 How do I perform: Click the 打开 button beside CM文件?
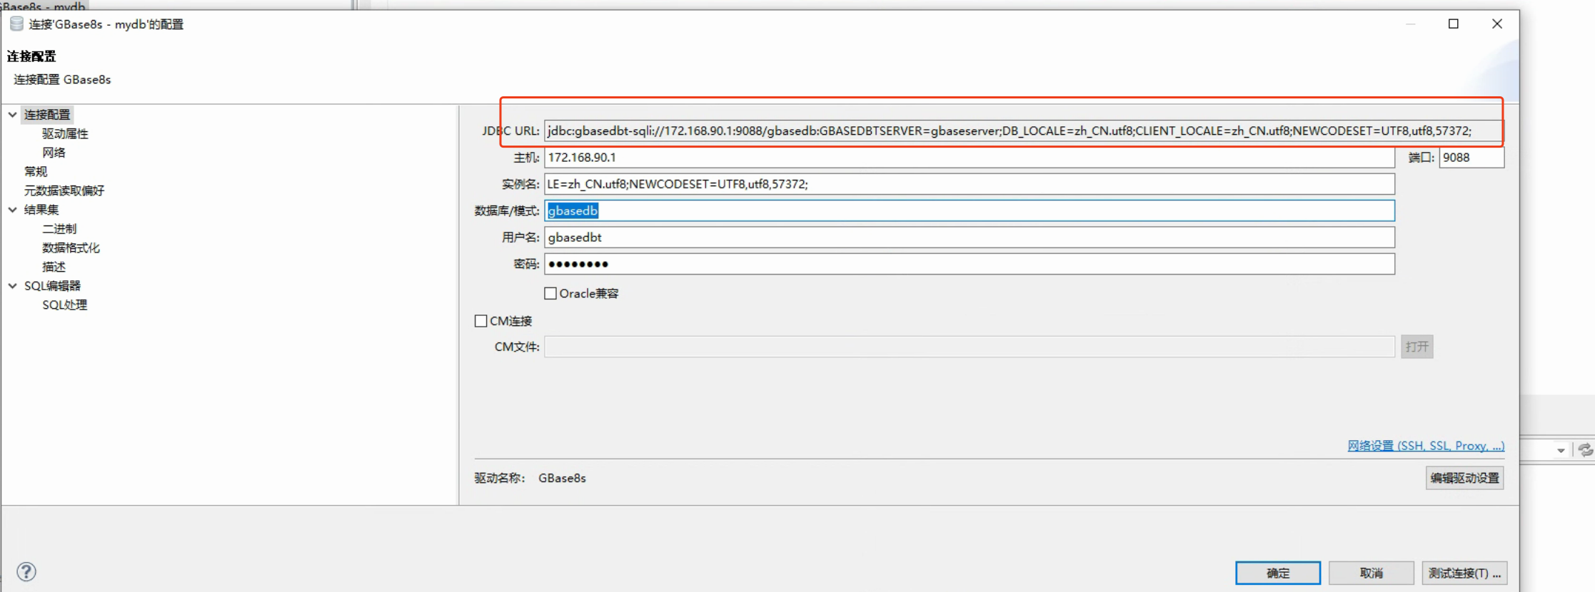pyautogui.click(x=1417, y=347)
